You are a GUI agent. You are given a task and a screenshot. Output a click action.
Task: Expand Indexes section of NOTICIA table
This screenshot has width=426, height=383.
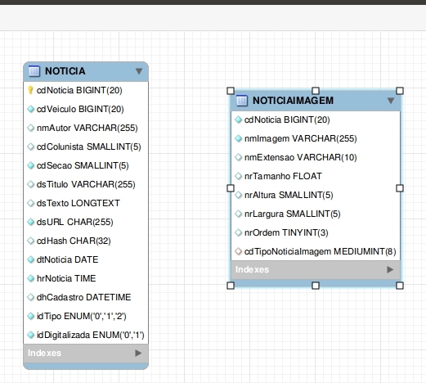[138, 353]
